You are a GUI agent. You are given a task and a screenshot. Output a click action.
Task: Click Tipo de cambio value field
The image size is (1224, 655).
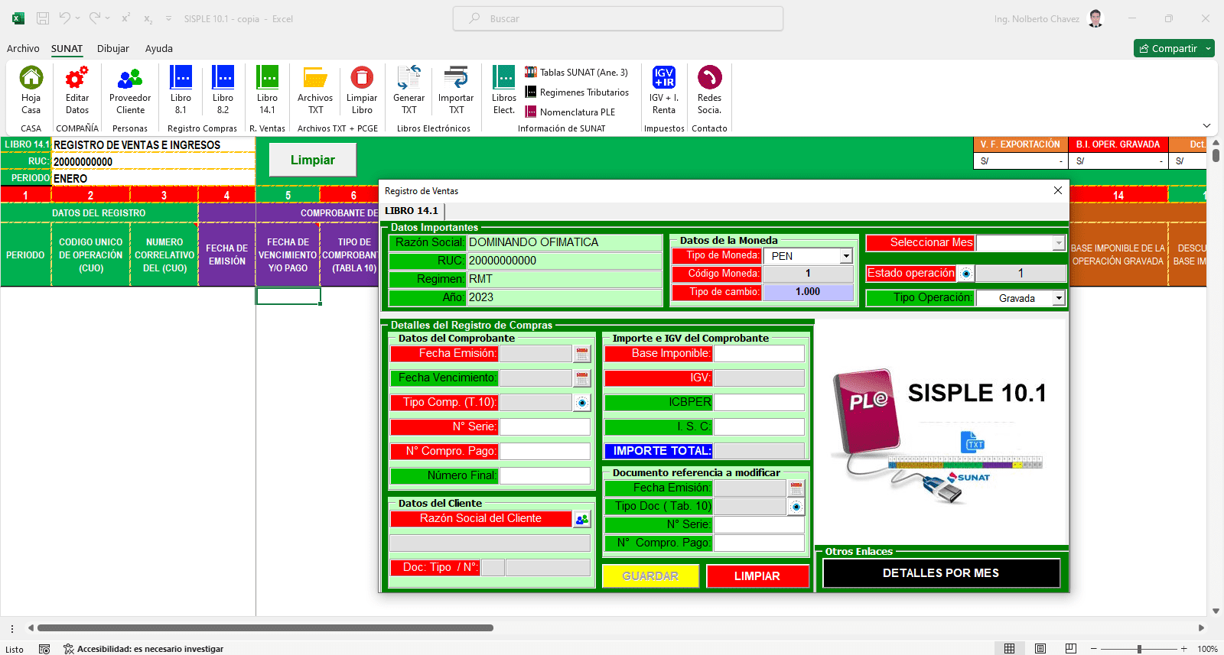tap(808, 292)
